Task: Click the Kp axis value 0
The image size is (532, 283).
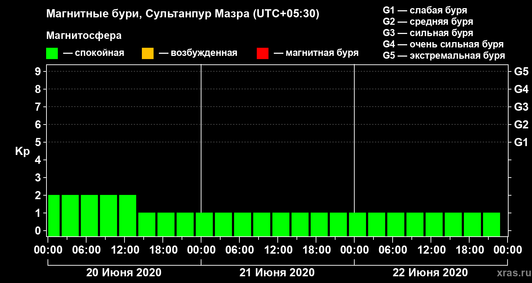Action: 39,231
